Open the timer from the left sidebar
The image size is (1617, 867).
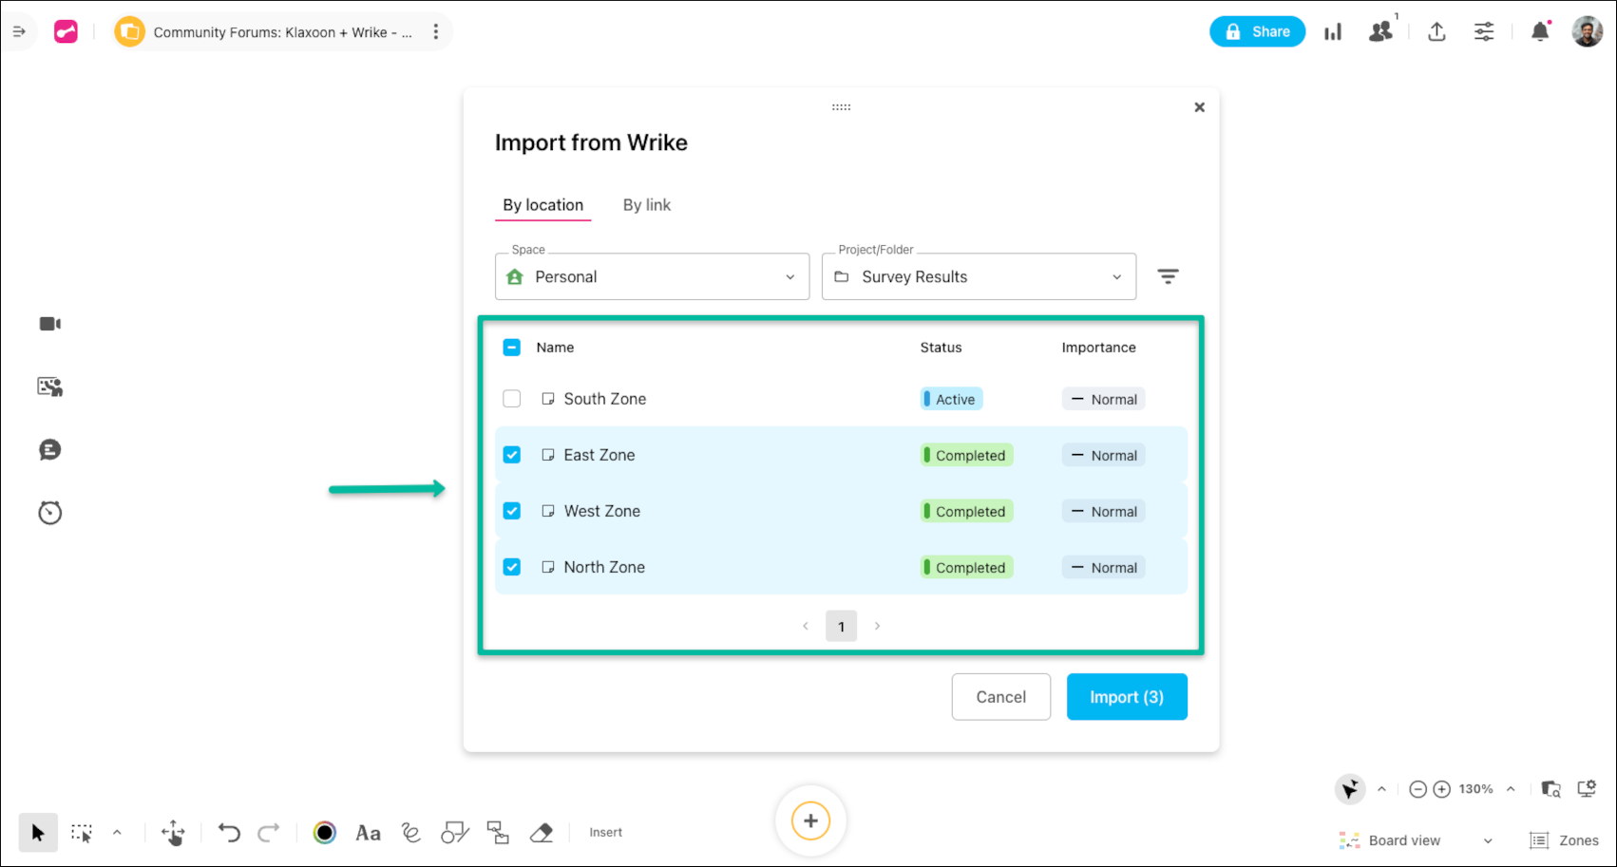pos(49,513)
